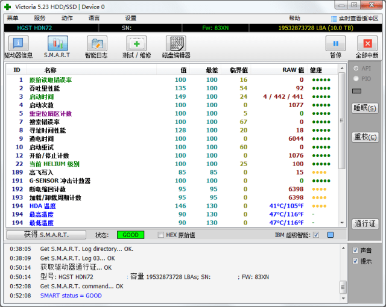Screen dimensions: 386x307
Task: Click the 'Get S.M.A.R.T. Log 03... OK' log line
Action: click(x=78, y=258)
